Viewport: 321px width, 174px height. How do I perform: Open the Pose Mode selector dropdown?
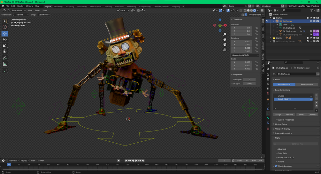point(17,10)
